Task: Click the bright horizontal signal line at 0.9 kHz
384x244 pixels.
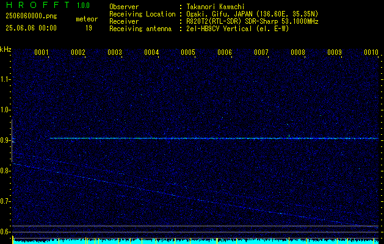Action: tap(214, 138)
